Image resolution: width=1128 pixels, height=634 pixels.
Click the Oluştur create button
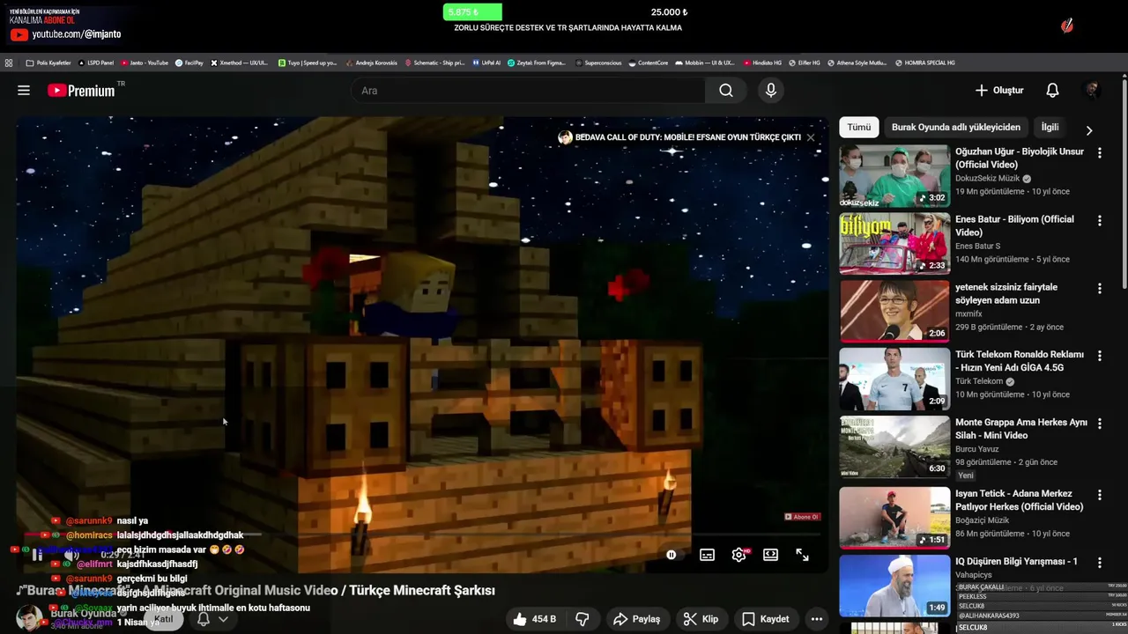point(999,91)
